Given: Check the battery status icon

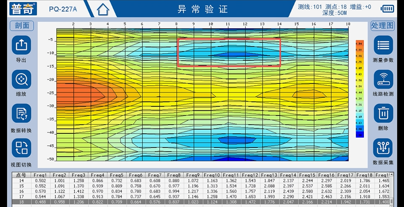Looking at the screenshot, I should [x=388, y=9].
